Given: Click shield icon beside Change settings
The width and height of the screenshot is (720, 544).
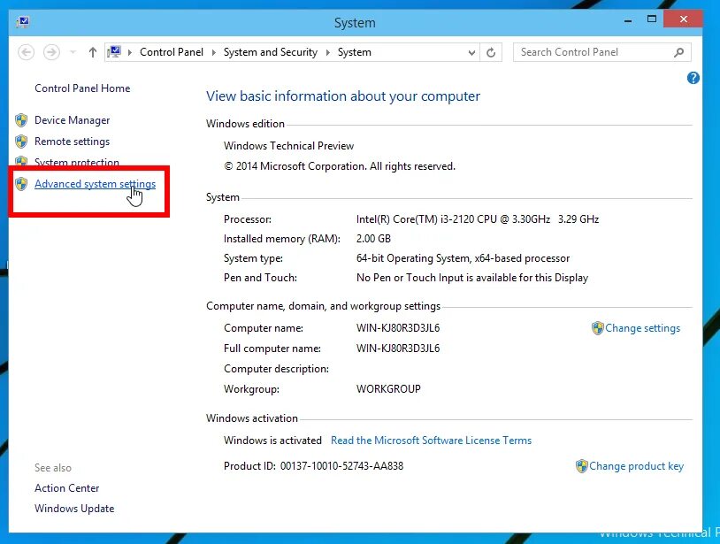Looking at the screenshot, I should click(x=597, y=328).
